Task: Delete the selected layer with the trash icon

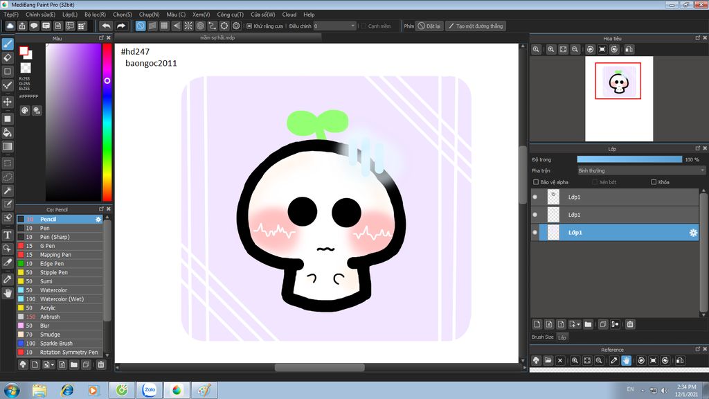Action: 630,324
